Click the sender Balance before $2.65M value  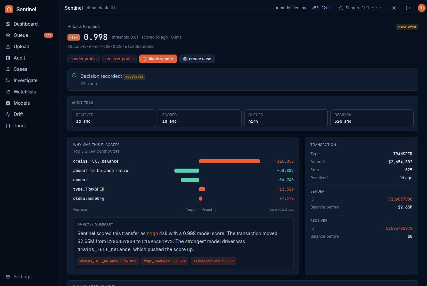tap(405, 207)
